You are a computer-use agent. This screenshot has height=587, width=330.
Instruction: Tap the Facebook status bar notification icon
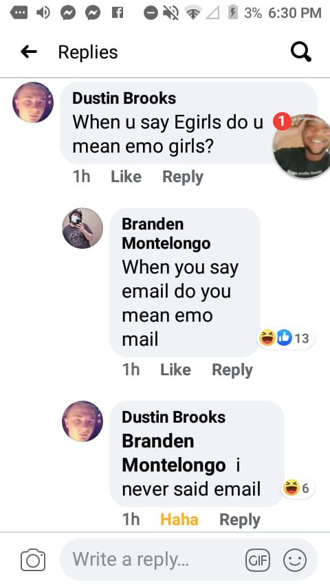pyautogui.click(x=118, y=13)
